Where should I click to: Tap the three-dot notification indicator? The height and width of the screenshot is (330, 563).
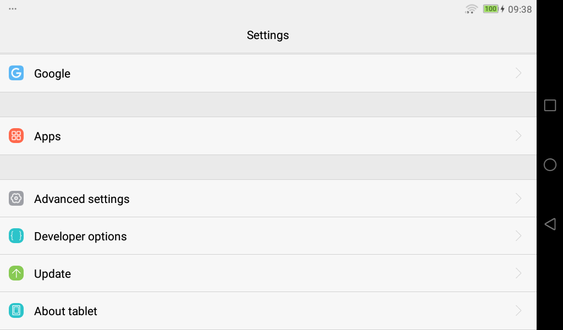pyautogui.click(x=13, y=9)
